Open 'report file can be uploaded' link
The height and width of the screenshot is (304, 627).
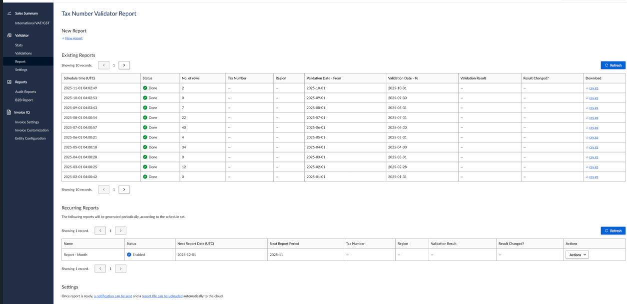[x=162, y=296]
